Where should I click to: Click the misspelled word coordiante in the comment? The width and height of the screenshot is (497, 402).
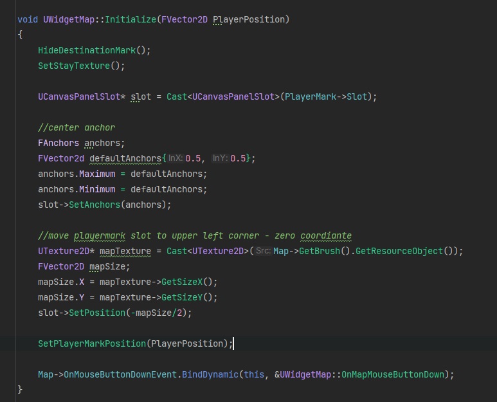[x=326, y=235]
